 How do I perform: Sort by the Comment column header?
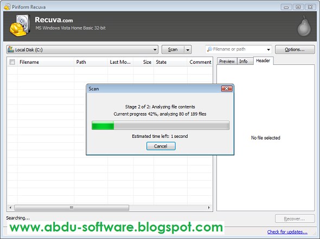200,62
